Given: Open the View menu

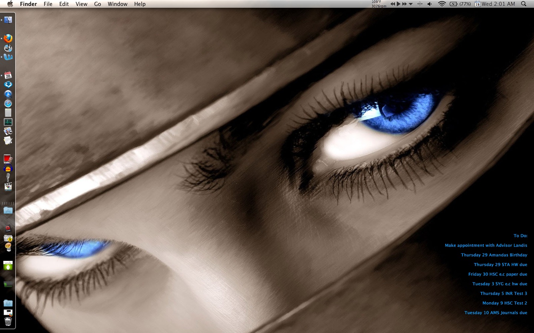Looking at the screenshot, I should click(x=81, y=4).
